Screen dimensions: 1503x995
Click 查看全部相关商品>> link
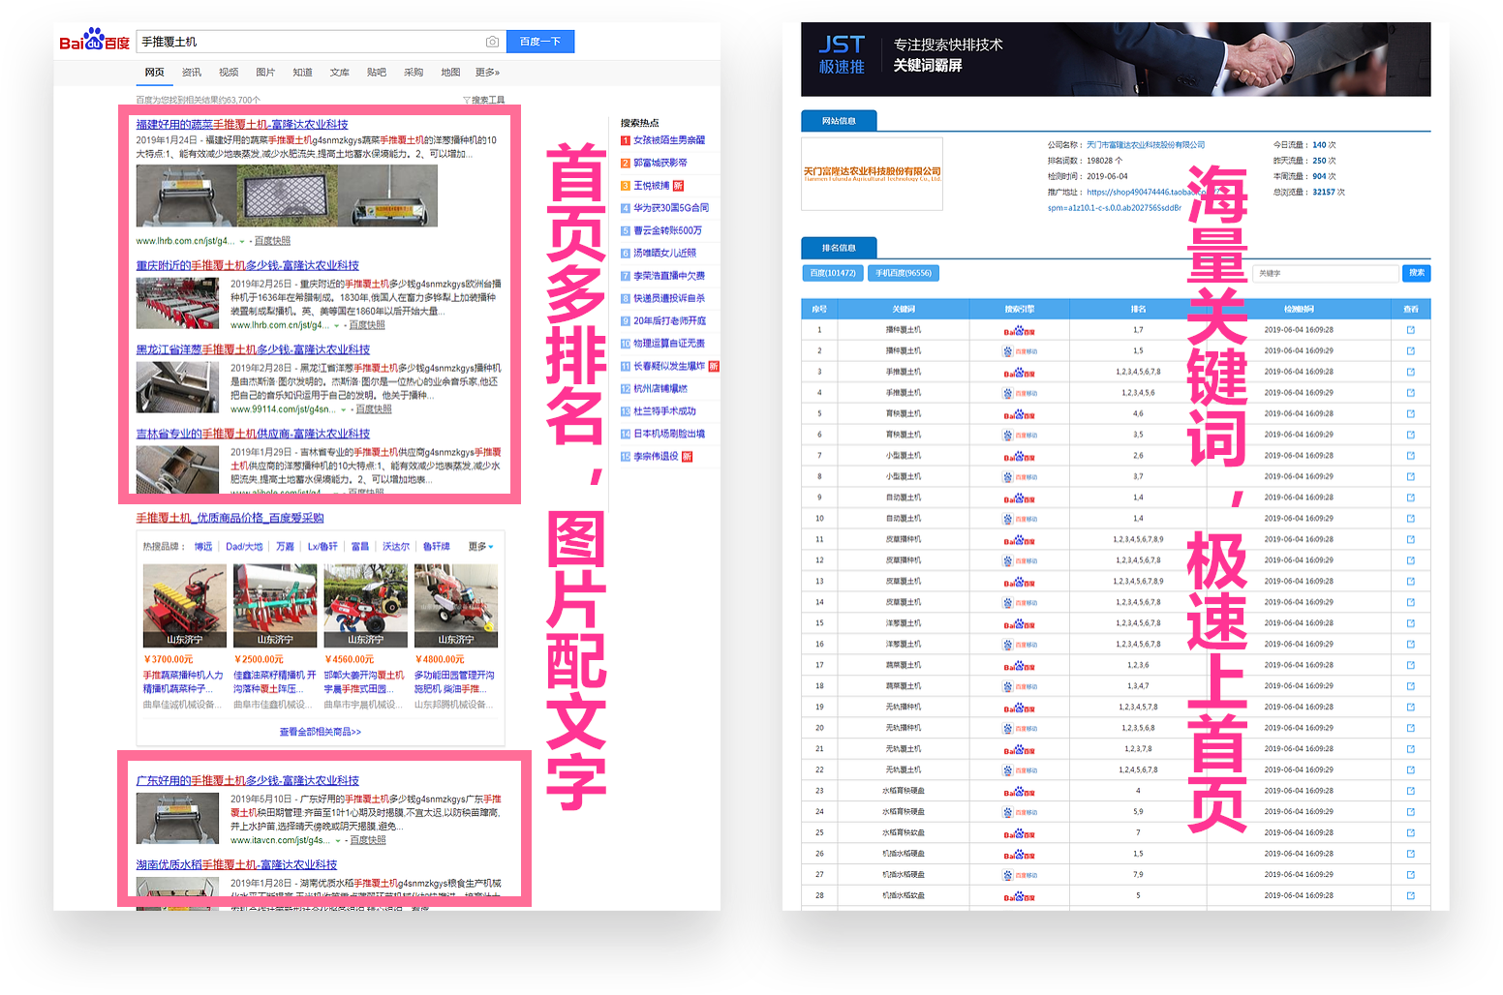pos(321,732)
